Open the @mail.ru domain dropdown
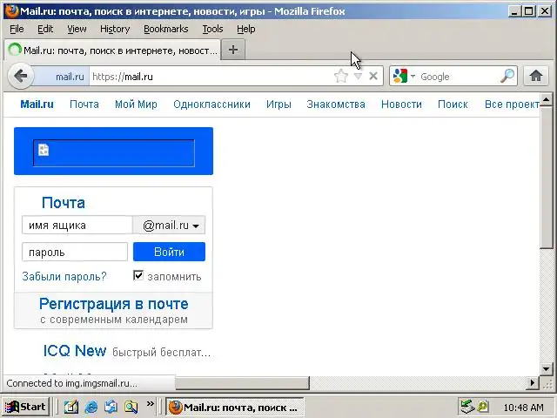 click(x=169, y=225)
